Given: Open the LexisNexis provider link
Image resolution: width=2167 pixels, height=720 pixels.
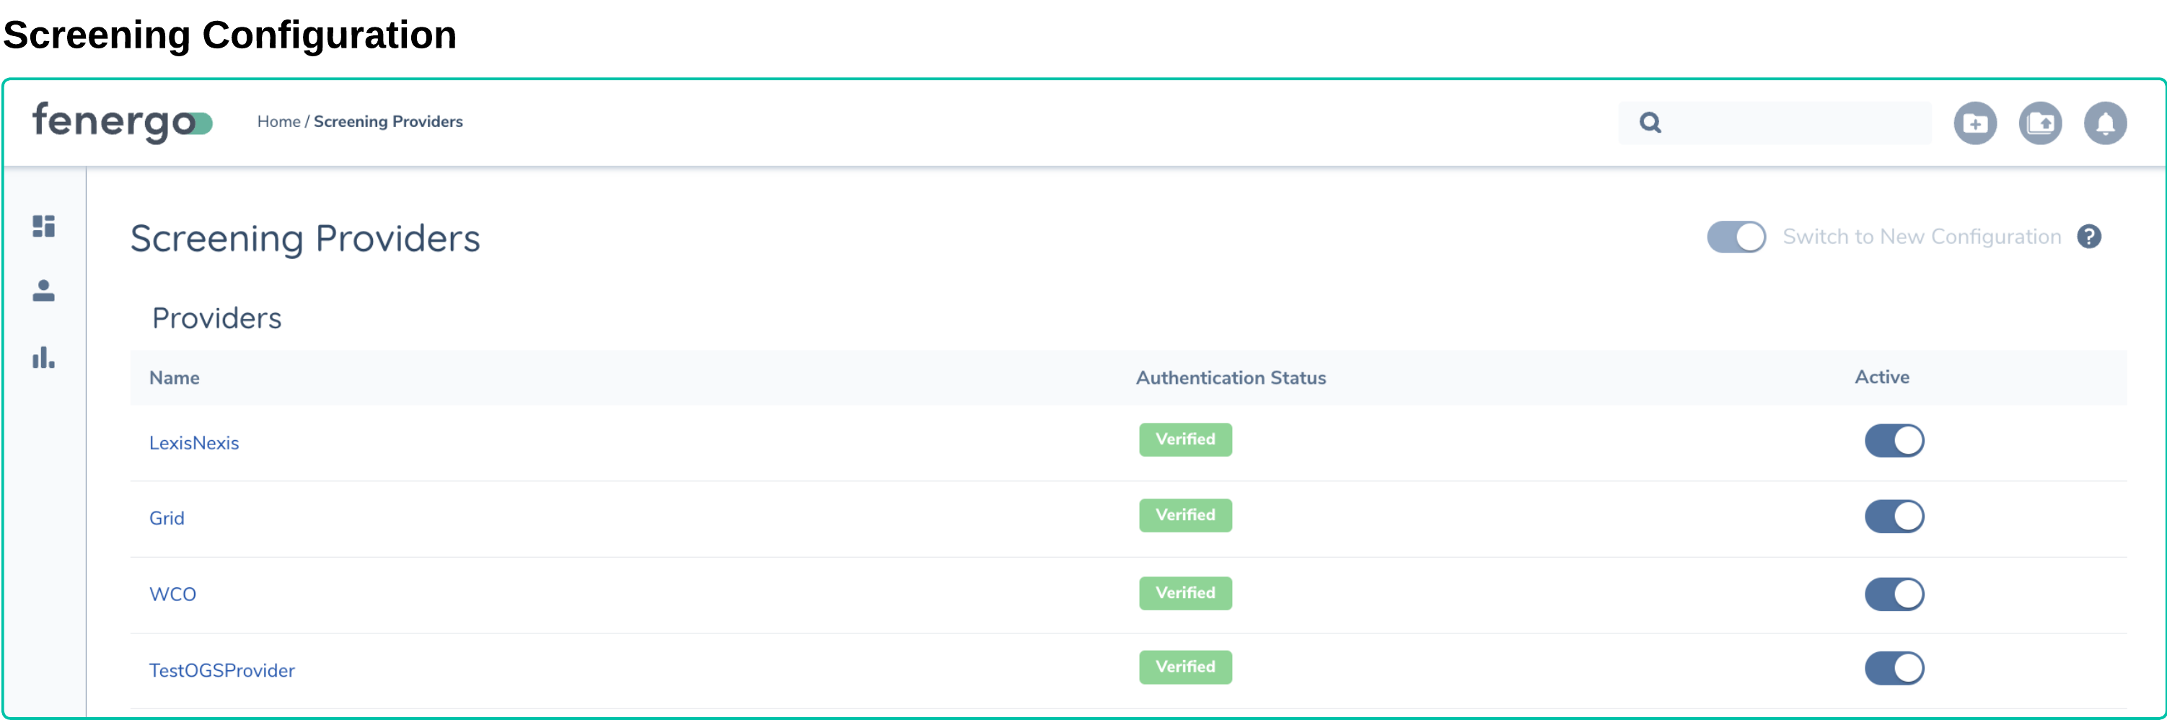Looking at the screenshot, I should (194, 443).
